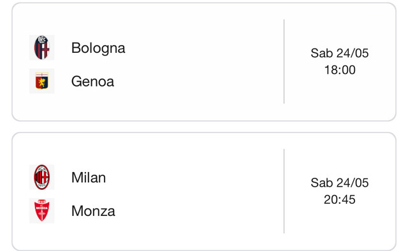Open the Bologna team name

point(98,48)
